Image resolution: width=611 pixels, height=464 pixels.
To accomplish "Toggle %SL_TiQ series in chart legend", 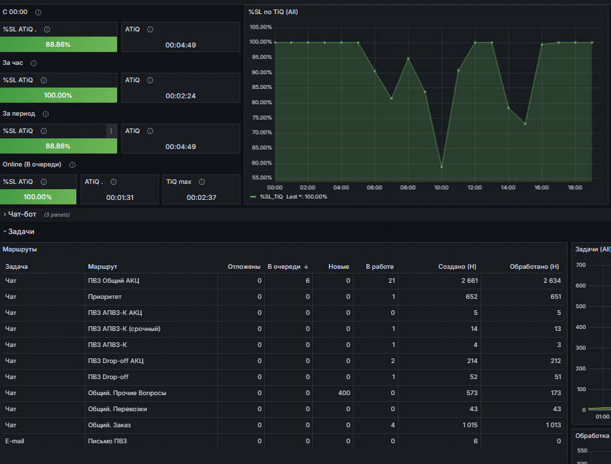I will 271,197.
